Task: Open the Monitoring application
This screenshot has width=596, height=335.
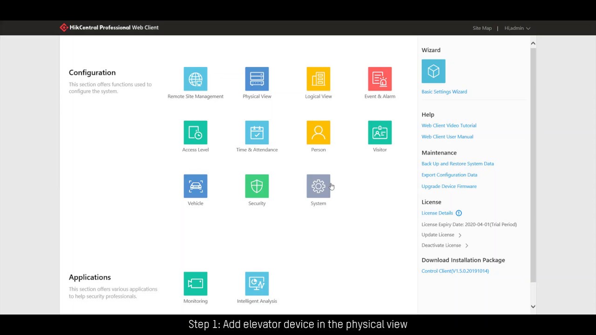Action: pos(196,284)
